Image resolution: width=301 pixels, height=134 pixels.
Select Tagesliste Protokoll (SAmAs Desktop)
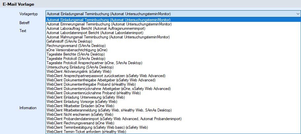tap(173, 59)
